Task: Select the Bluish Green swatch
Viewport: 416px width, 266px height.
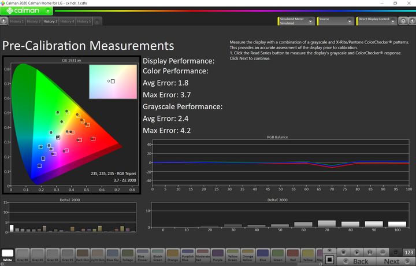Action: [x=158, y=255]
